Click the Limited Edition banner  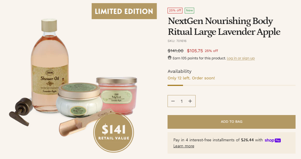(x=124, y=11)
